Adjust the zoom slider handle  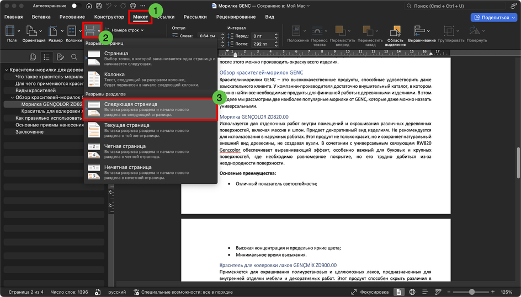[x=472, y=292]
